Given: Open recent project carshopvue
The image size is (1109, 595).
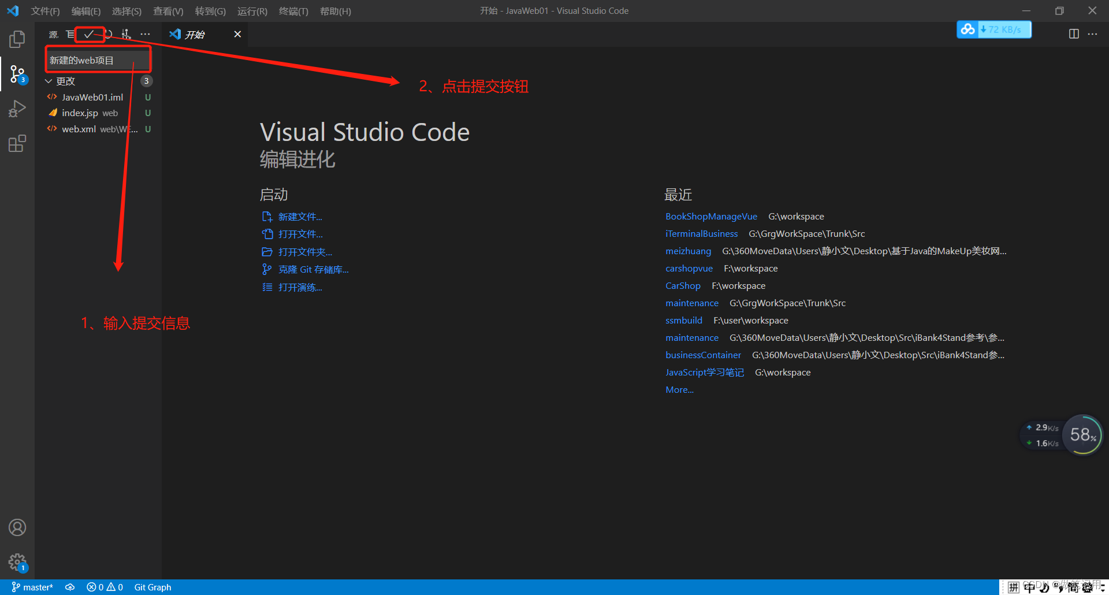Looking at the screenshot, I should (x=689, y=268).
